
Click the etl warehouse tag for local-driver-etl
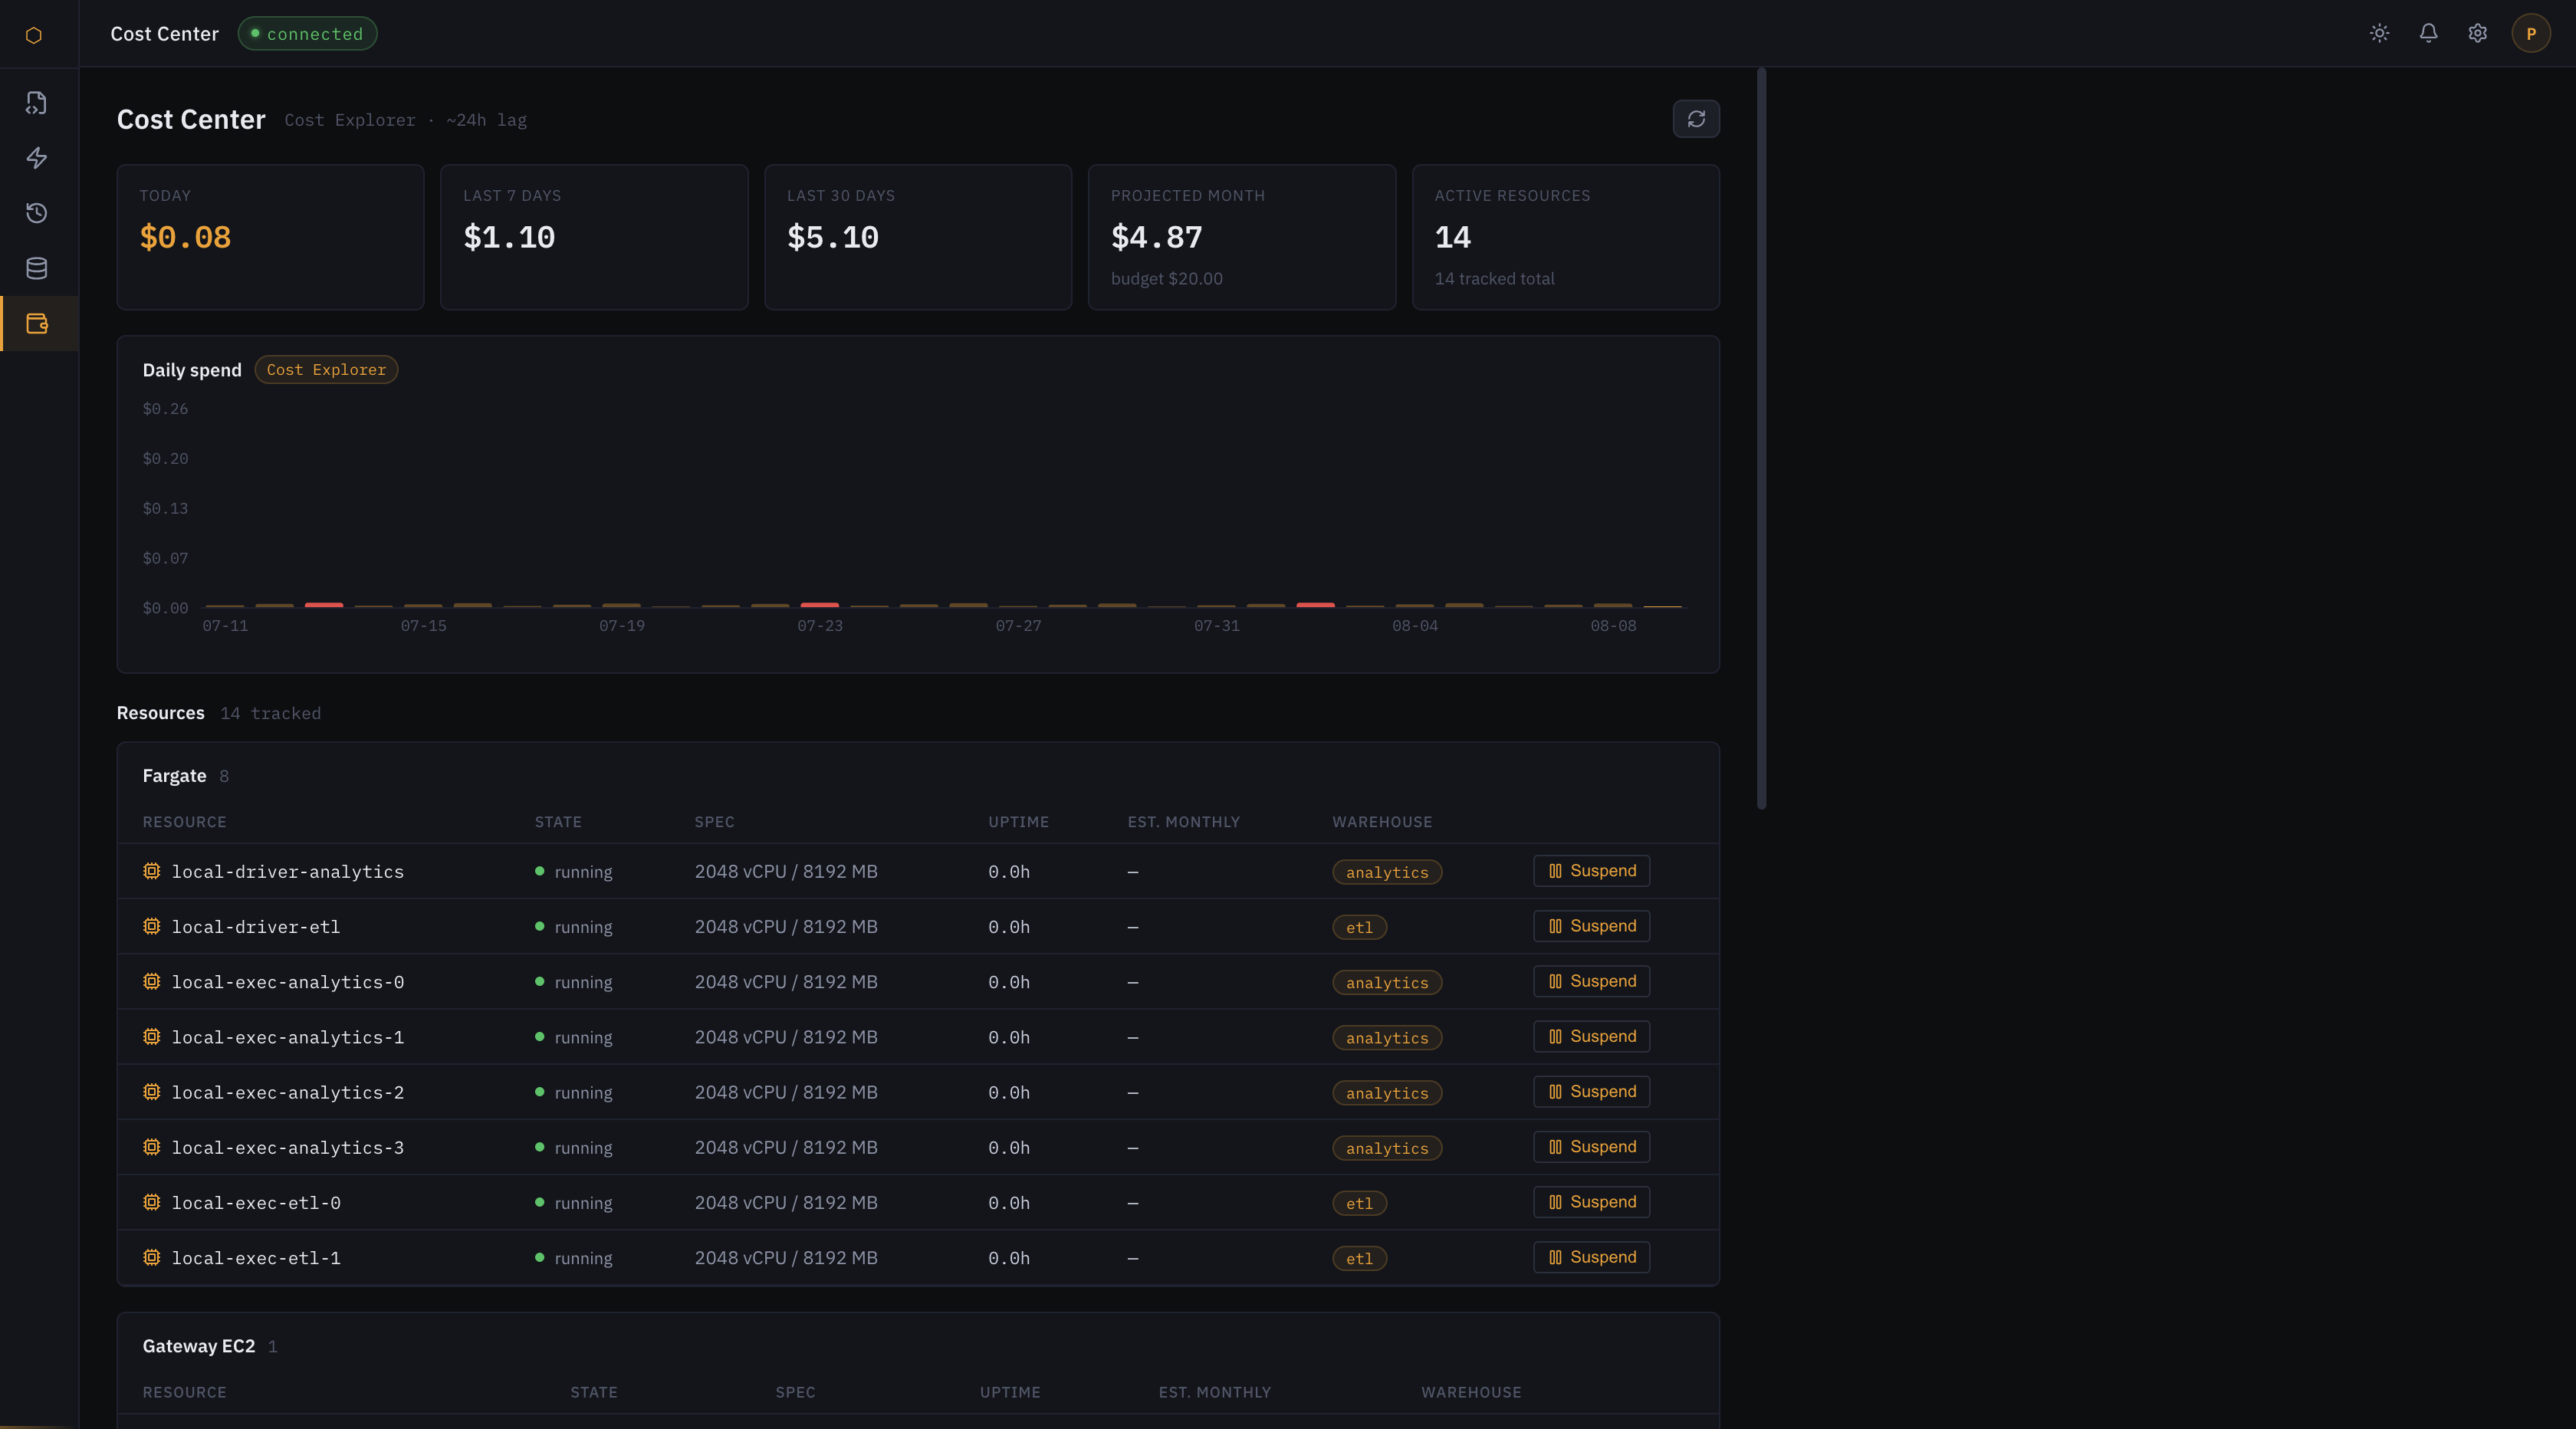(1359, 927)
